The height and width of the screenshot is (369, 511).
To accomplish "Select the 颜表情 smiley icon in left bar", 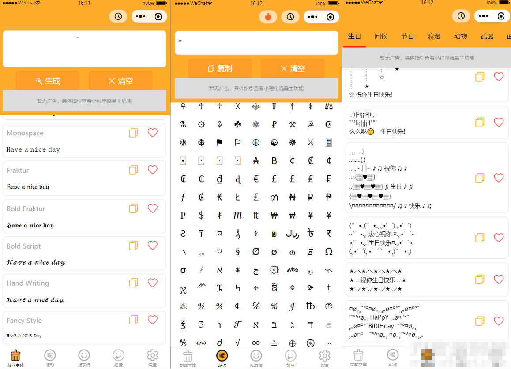I will coord(84,358).
